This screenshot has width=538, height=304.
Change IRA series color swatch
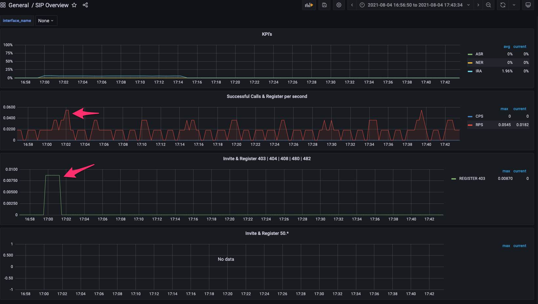(470, 71)
